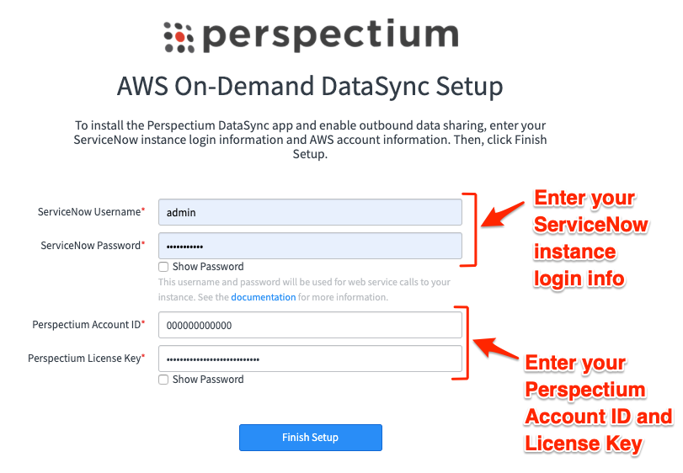The width and height of the screenshot is (683, 473).
Task: Click the AWS On-Demand DataSync Setup heading
Action: pos(310,86)
